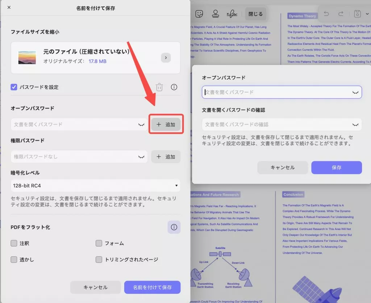Click 追加 button for permission password
This screenshot has width=371, height=303.
click(x=166, y=157)
